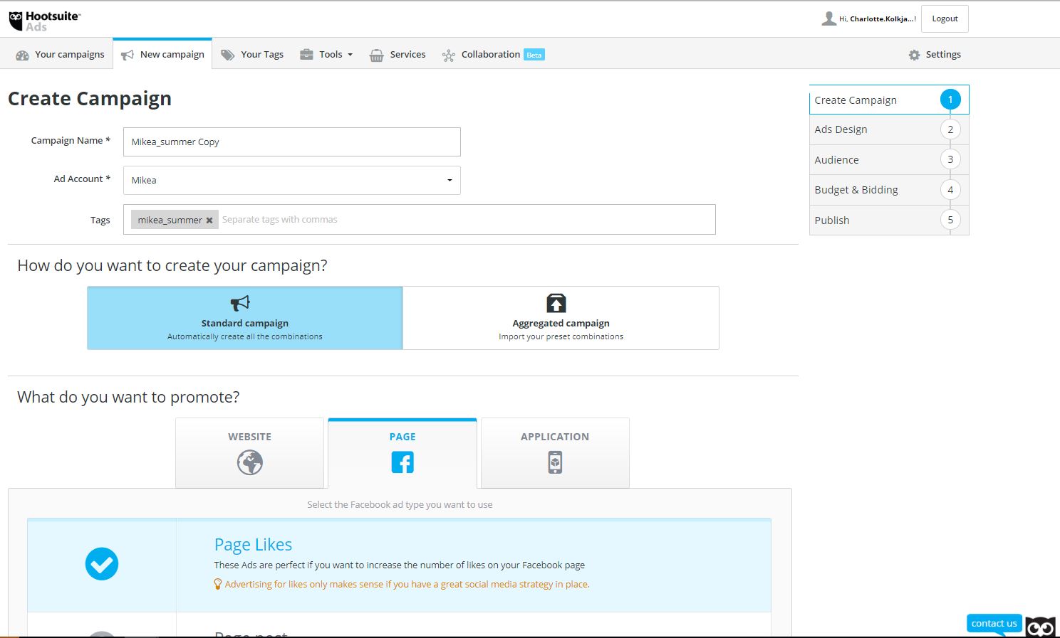1060x638 pixels.
Task: Open the Collaboration tab
Action: pyautogui.click(x=493, y=55)
